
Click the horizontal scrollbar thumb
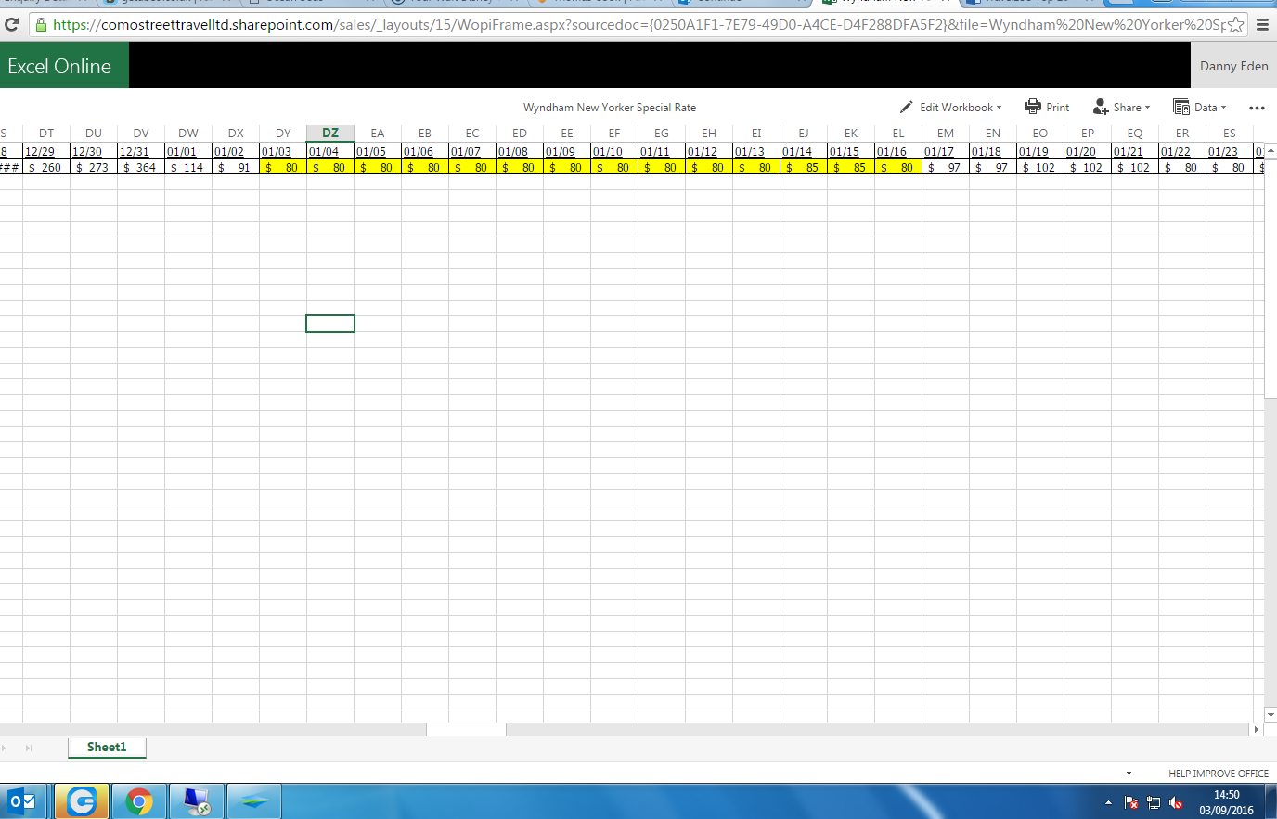[466, 730]
